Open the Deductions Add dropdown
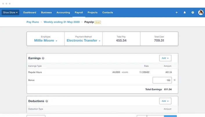The height and width of the screenshot is (117, 205). pyautogui.click(x=165, y=101)
